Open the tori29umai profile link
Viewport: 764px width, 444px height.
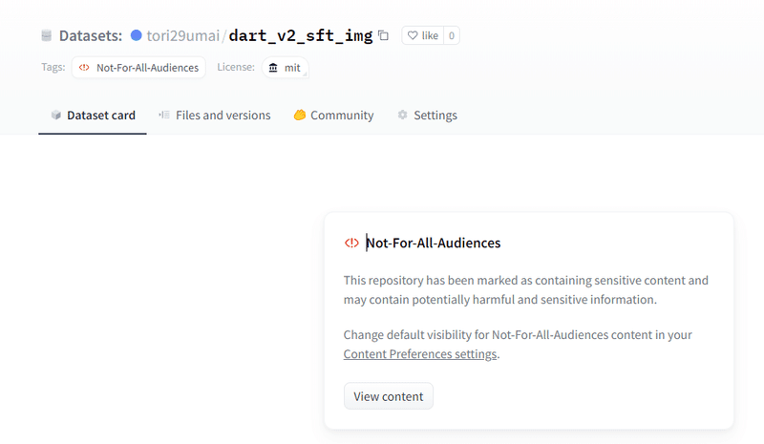[x=182, y=36]
